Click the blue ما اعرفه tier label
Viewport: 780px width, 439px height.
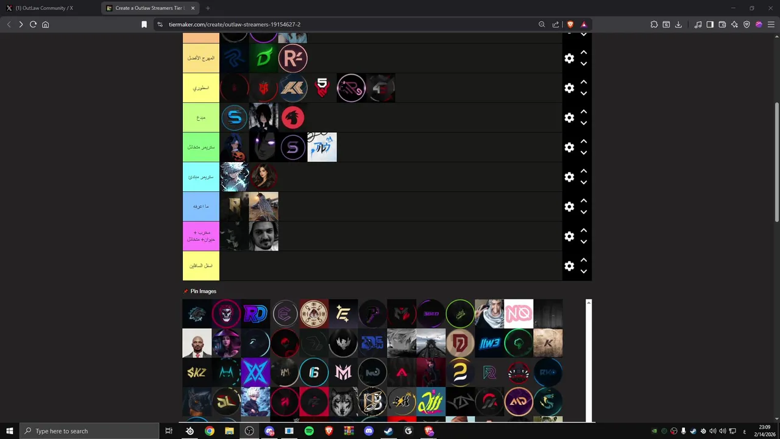(x=201, y=207)
